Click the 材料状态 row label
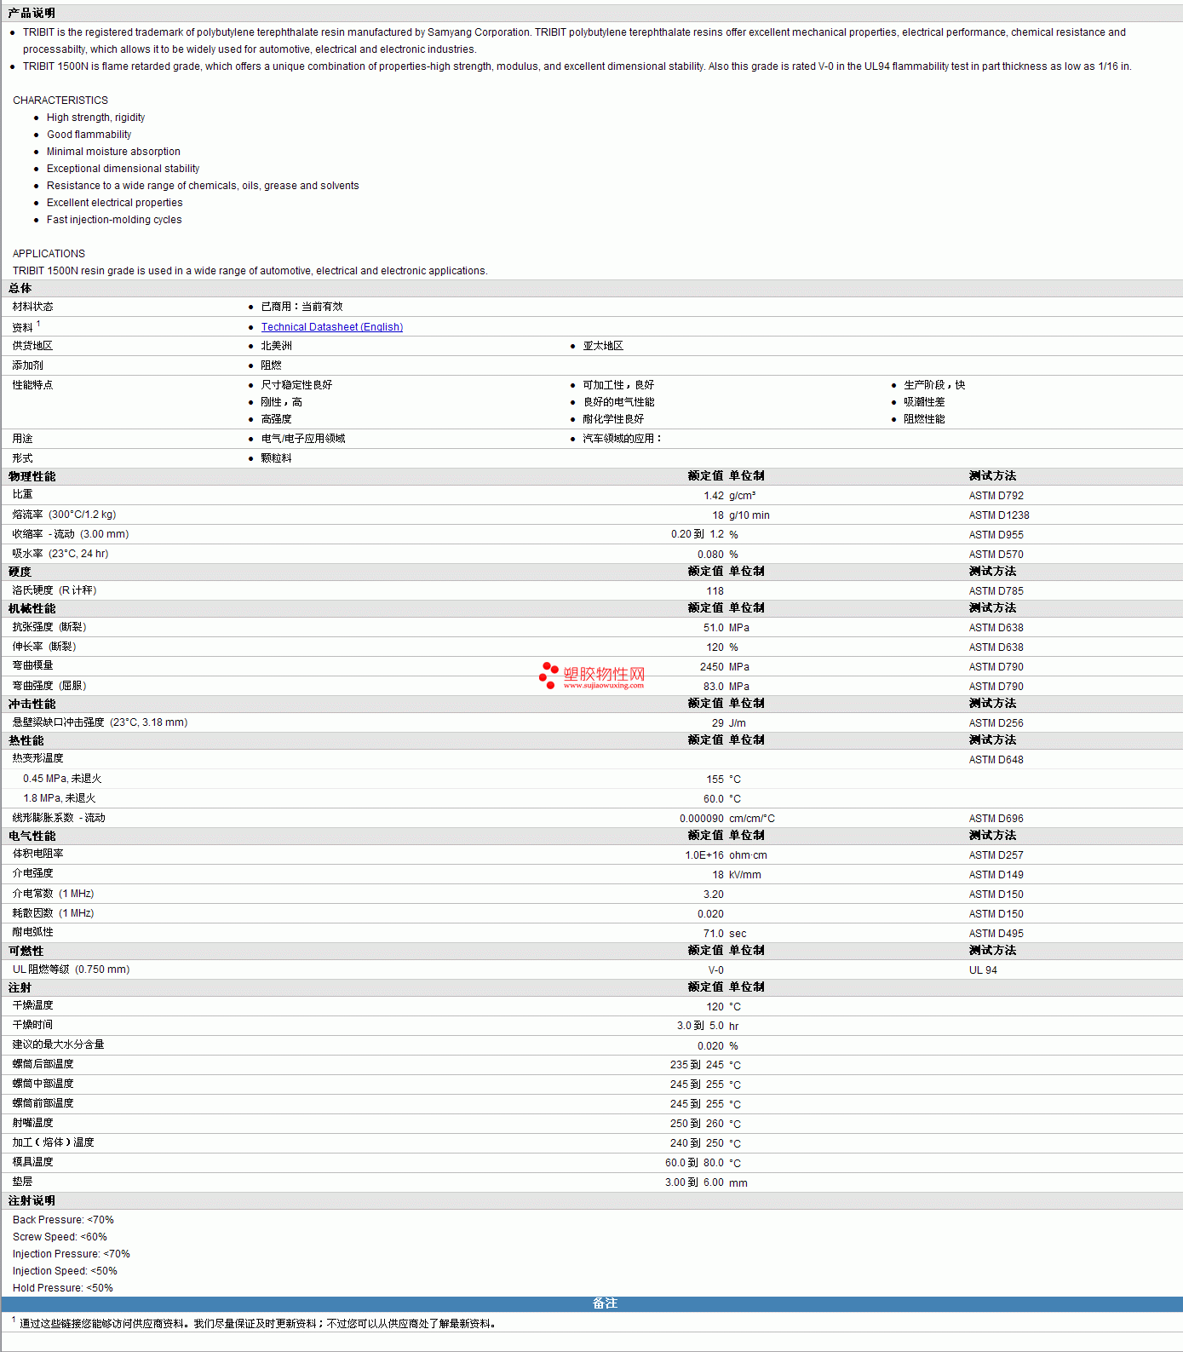Image resolution: width=1183 pixels, height=1352 pixels. [x=32, y=307]
